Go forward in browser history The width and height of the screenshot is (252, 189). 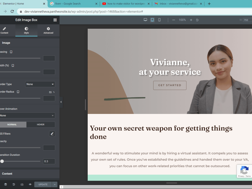click(x=5, y=11)
